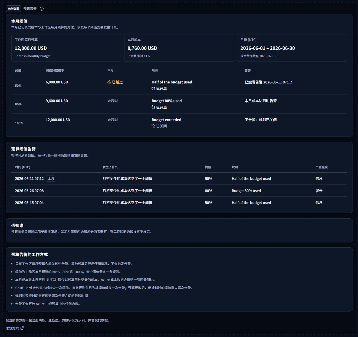
Task: Click the 发生了什么 column header
Action: [110, 167]
